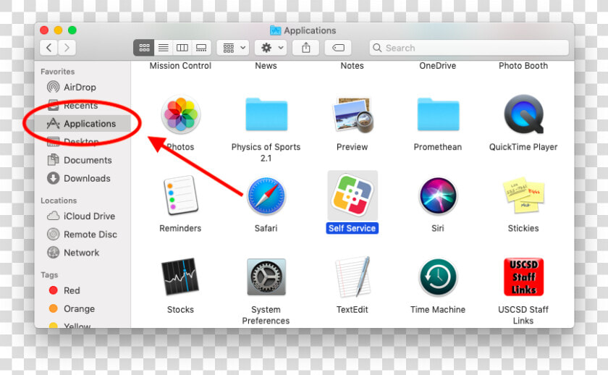608x375 pixels.
Task: Open the group-by arrangement dropdown
Action: point(233,48)
